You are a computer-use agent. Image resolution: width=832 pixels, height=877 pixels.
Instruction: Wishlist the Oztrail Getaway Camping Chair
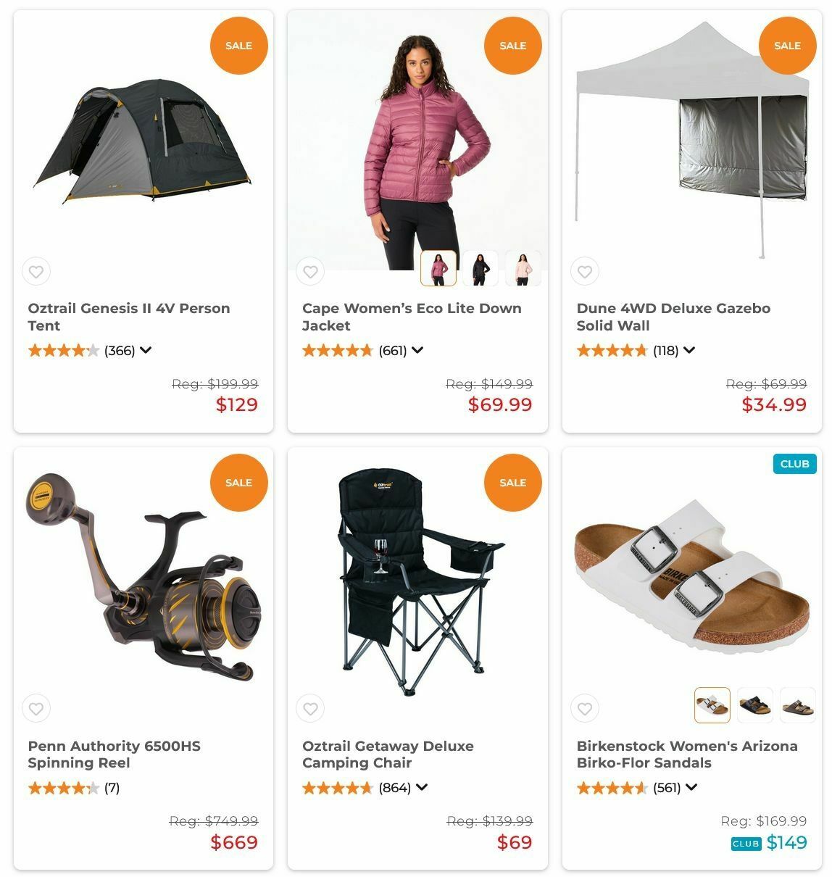pyautogui.click(x=310, y=709)
